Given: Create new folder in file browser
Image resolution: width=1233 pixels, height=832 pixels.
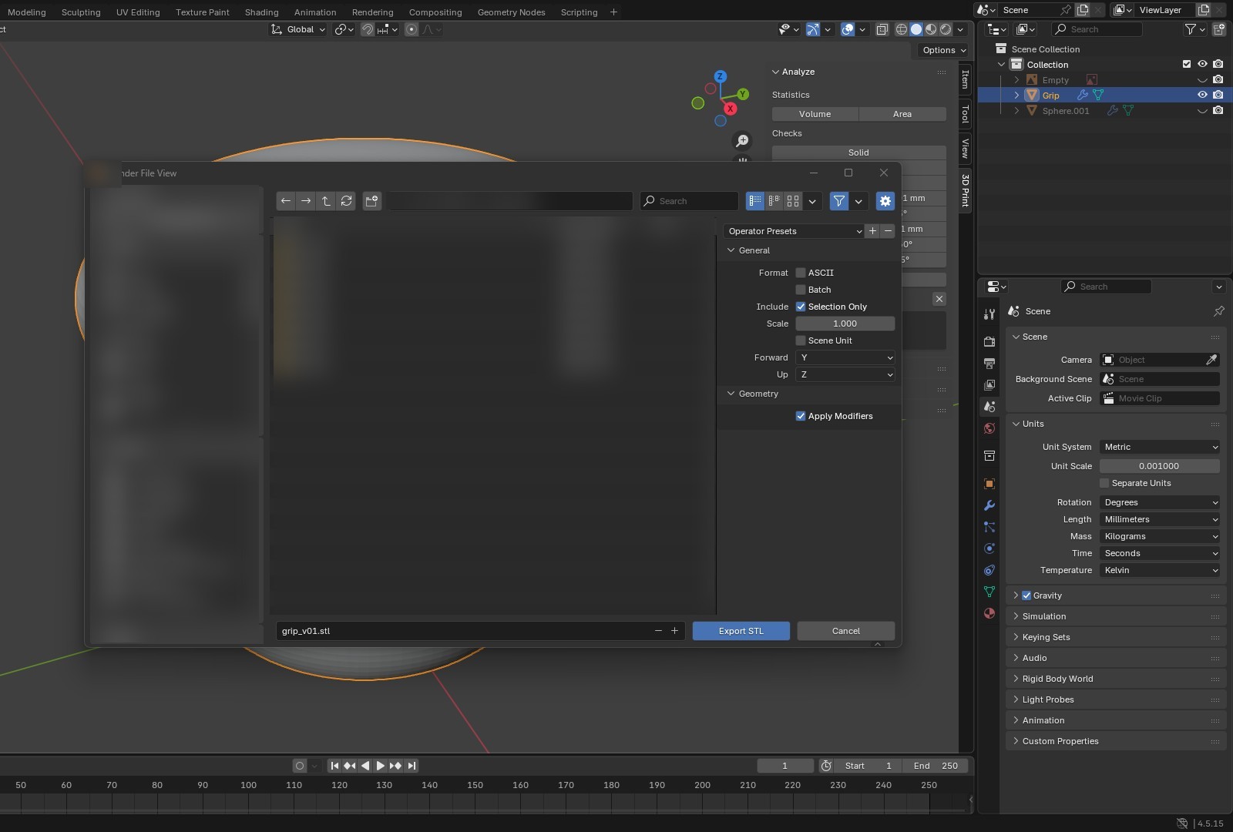Looking at the screenshot, I should point(372,201).
